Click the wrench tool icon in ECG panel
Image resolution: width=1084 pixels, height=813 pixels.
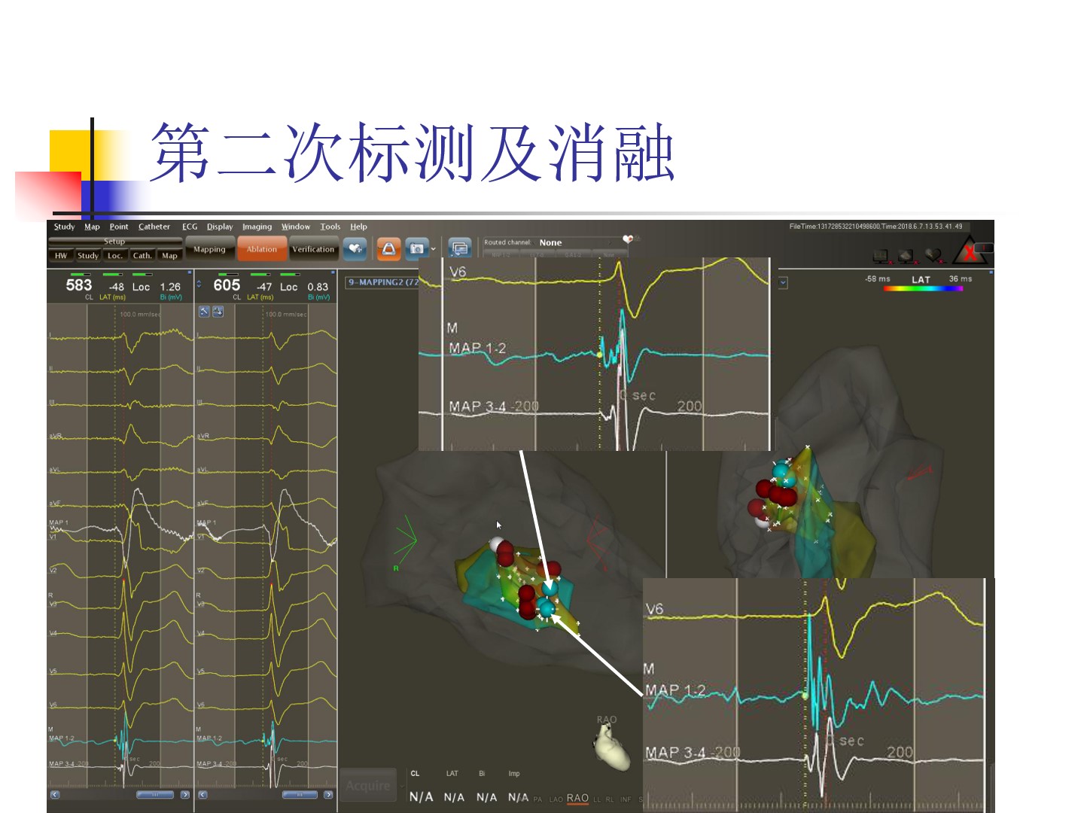204,312
